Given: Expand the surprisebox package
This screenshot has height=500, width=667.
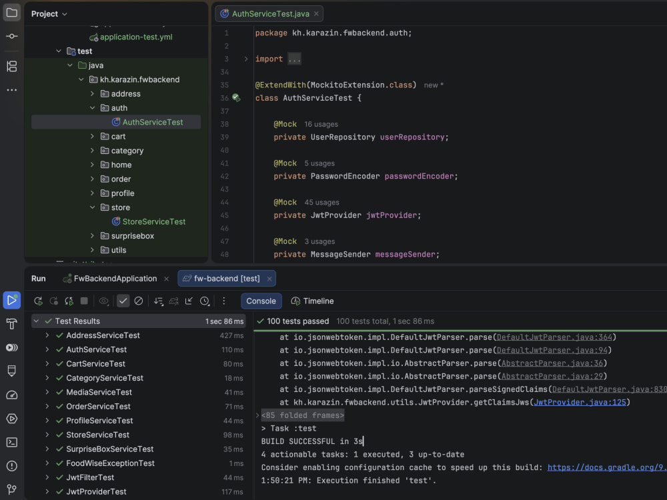Looking at the screenshot, I should tap(92, 235).
